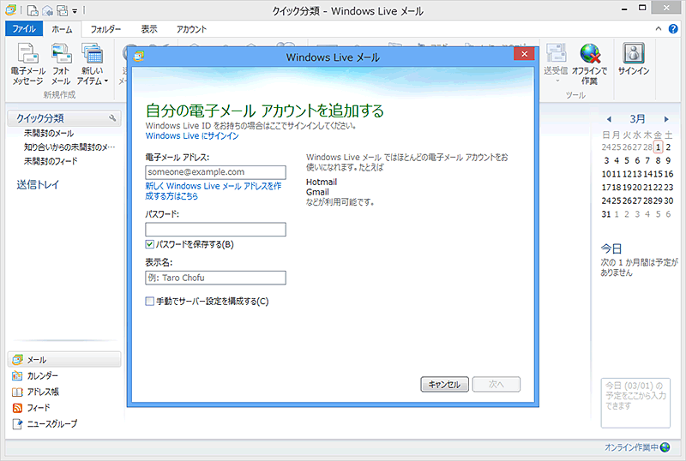The width and height of the screenshot is (686, 461).
Task: Switch to the アカウント ribbon tab
Action: (191, 29)
